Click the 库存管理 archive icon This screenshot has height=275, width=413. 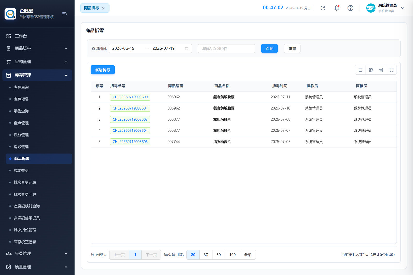click(x=9, y=75)
